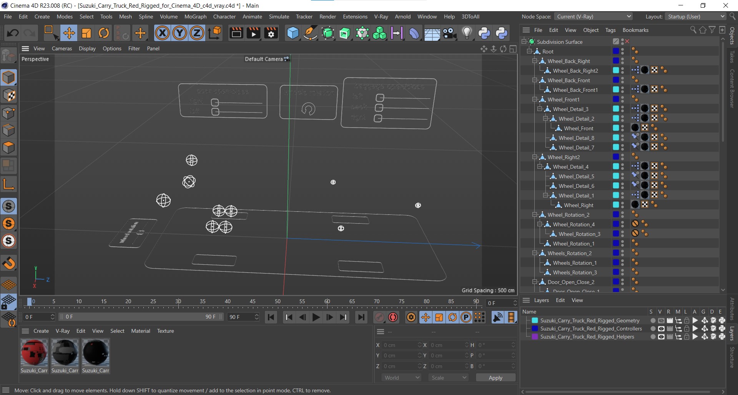Image resolution: width=738 pixels, height=395 pixels.
Task: Enable Texture mode in left toolbar
Action: click(8, 95)
